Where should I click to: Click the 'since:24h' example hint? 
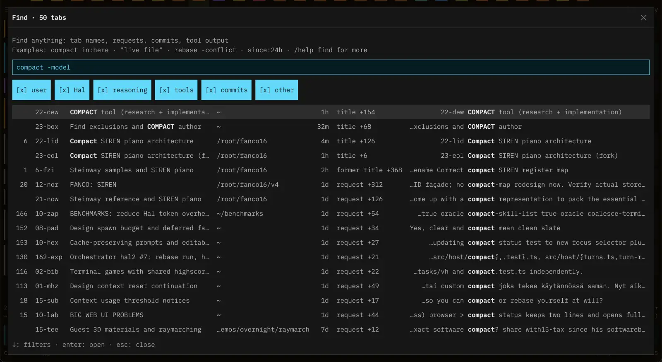click(x=265, y=50)
